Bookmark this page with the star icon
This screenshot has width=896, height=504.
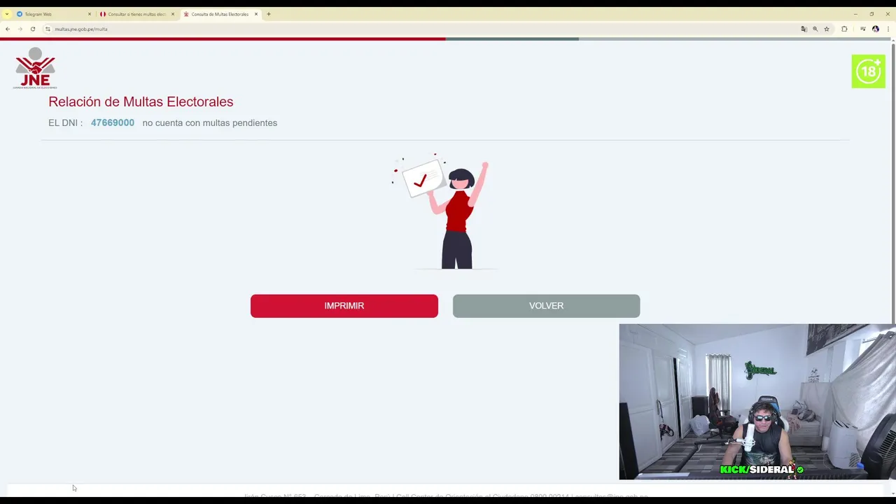point(827,29)
